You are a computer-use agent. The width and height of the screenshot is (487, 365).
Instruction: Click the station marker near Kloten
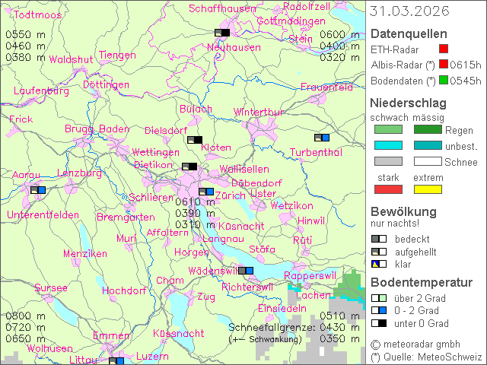click(195, 140)
